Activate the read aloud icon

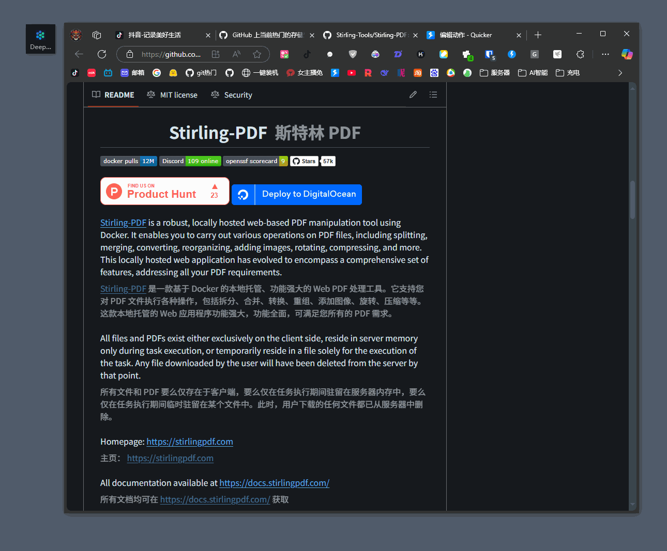pos(236,54)
